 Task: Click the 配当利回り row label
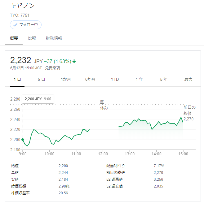click(116, 166)
